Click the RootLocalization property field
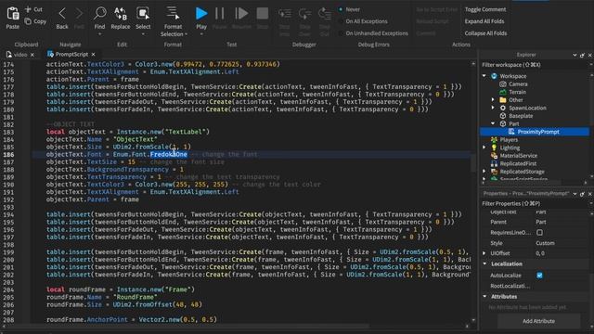594x334 pixels. coord(562,286)
